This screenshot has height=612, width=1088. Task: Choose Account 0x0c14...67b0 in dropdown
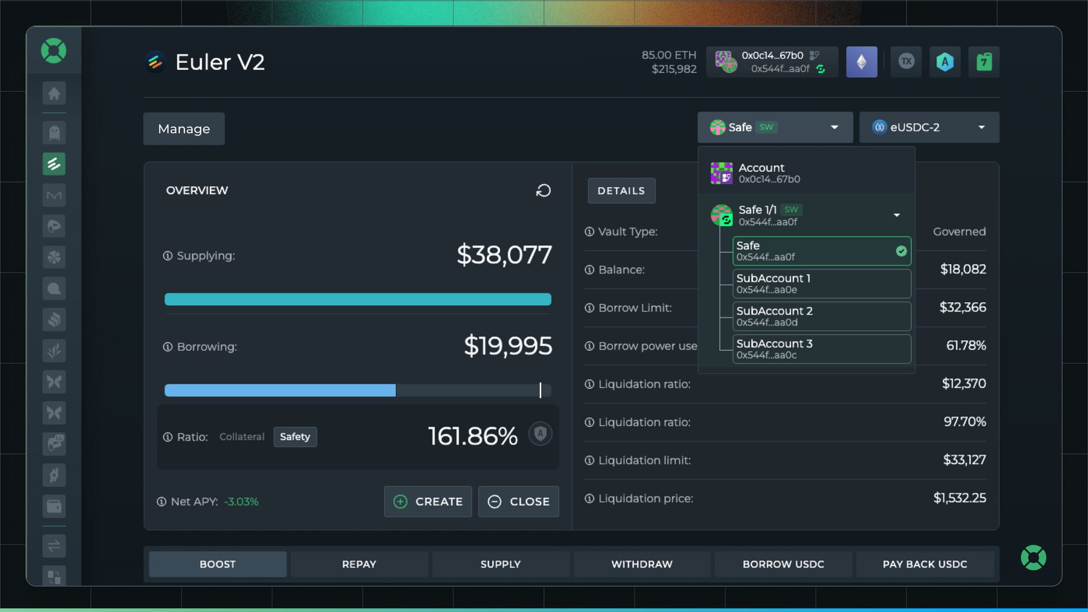[806, 173]
